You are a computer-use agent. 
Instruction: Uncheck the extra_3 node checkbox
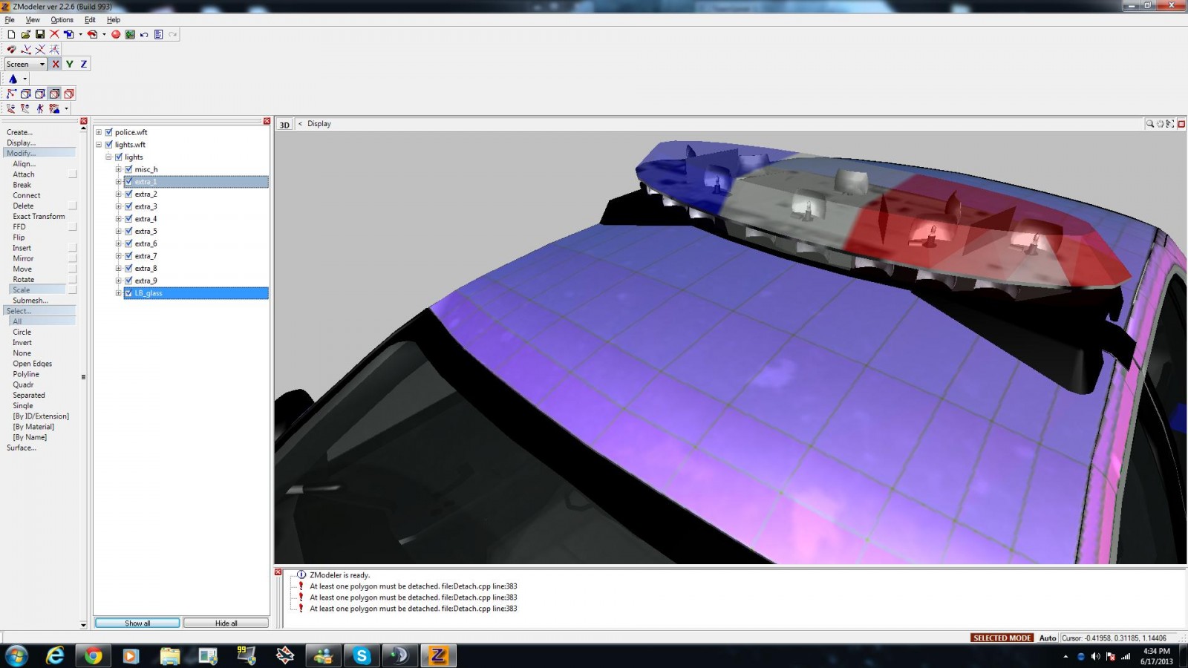[x=128, y=206]
